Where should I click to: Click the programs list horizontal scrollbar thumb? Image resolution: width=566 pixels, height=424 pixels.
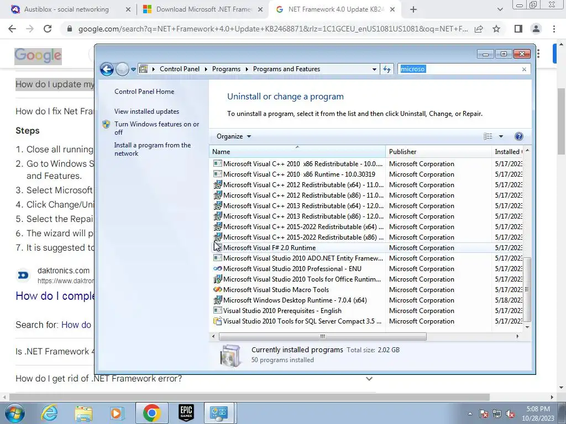(x=323, y=336)
